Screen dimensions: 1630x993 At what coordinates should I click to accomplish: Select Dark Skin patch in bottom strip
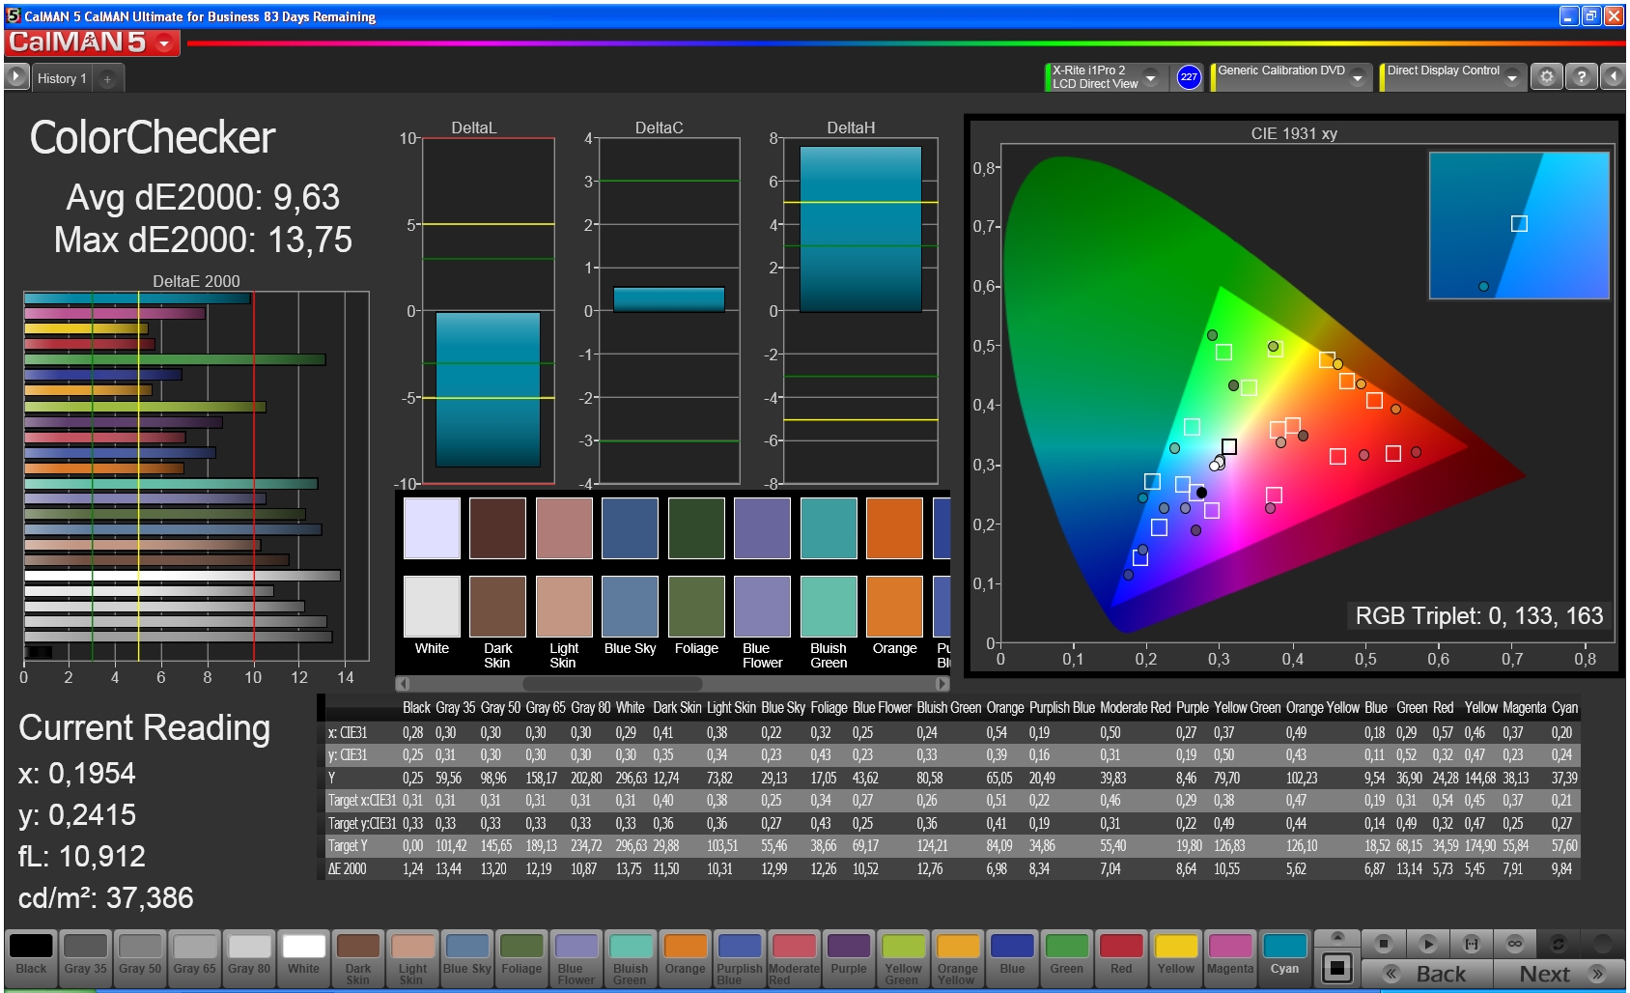358,958
